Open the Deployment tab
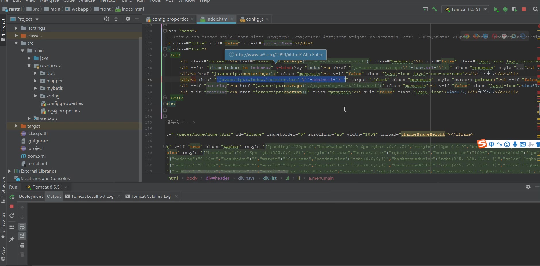Viewport: 540px width, 266px height. 31,196
